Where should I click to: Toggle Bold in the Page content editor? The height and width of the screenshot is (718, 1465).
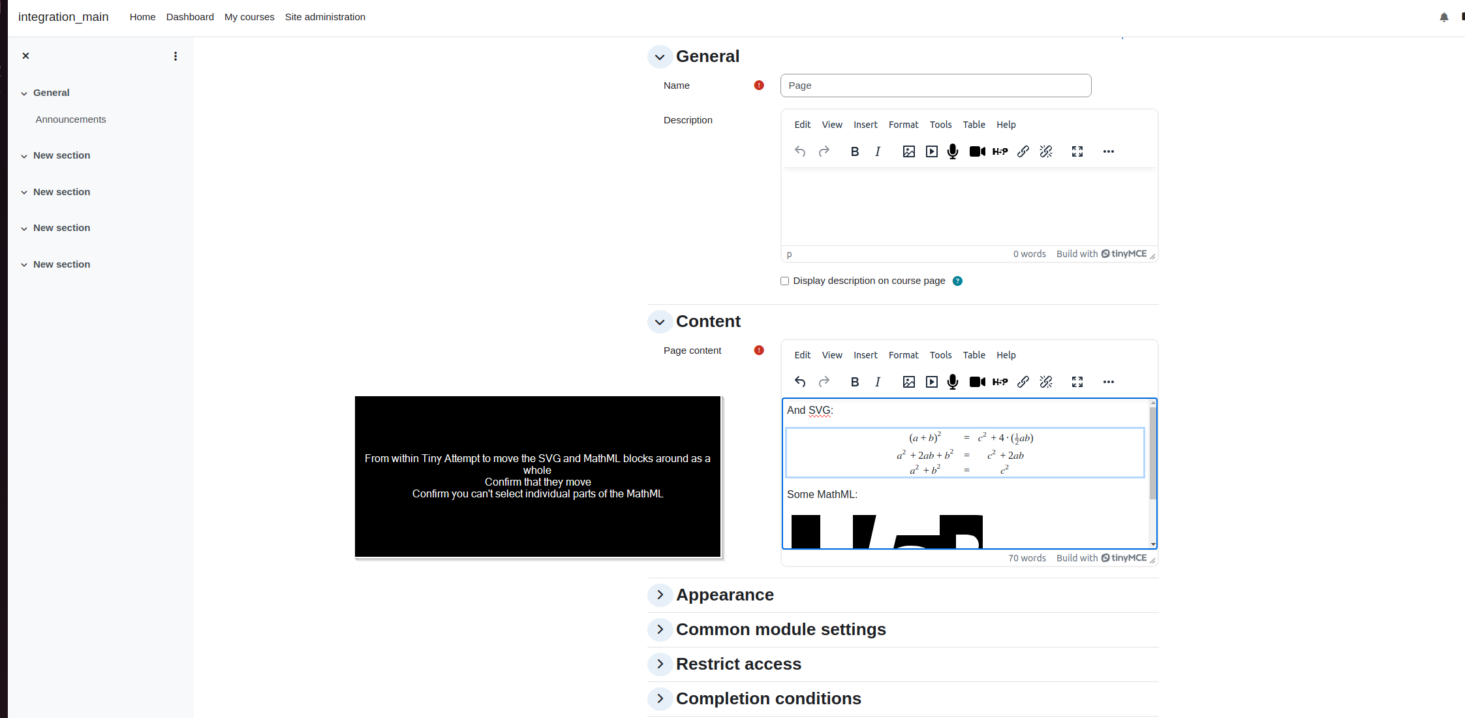(x=855, y=382)
